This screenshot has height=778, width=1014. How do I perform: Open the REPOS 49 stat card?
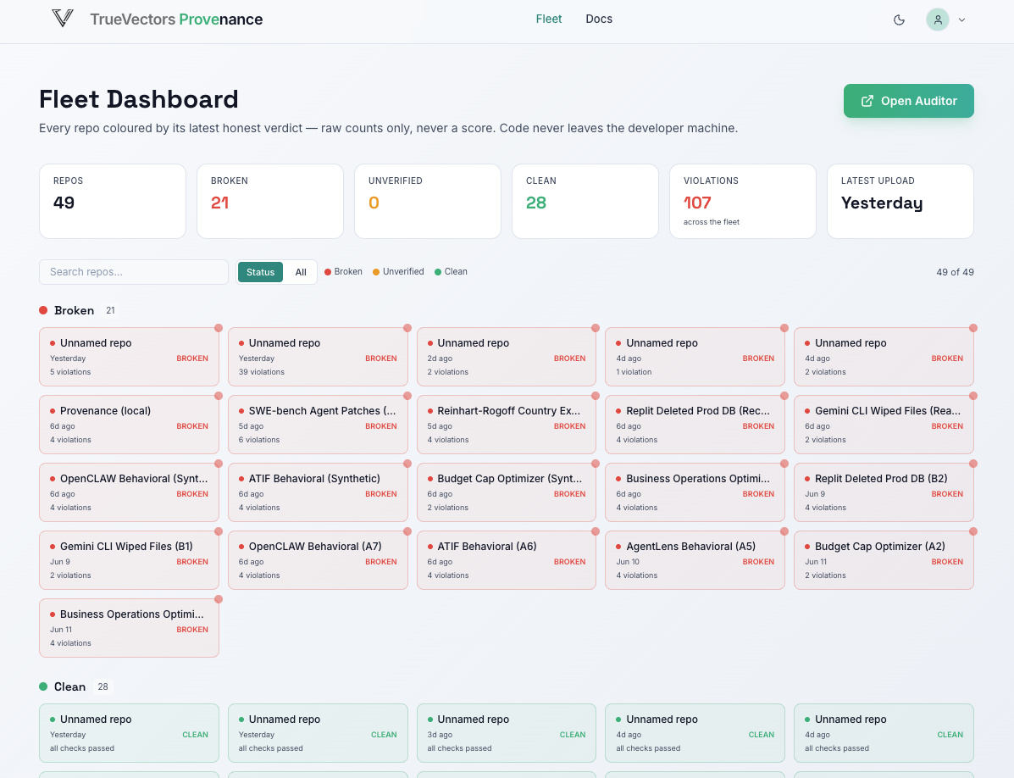113,201
